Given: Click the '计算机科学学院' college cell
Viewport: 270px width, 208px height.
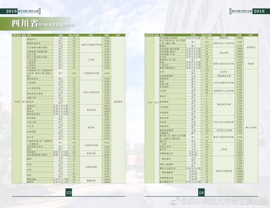Looking at the screenshot, I should click(91, 73).
